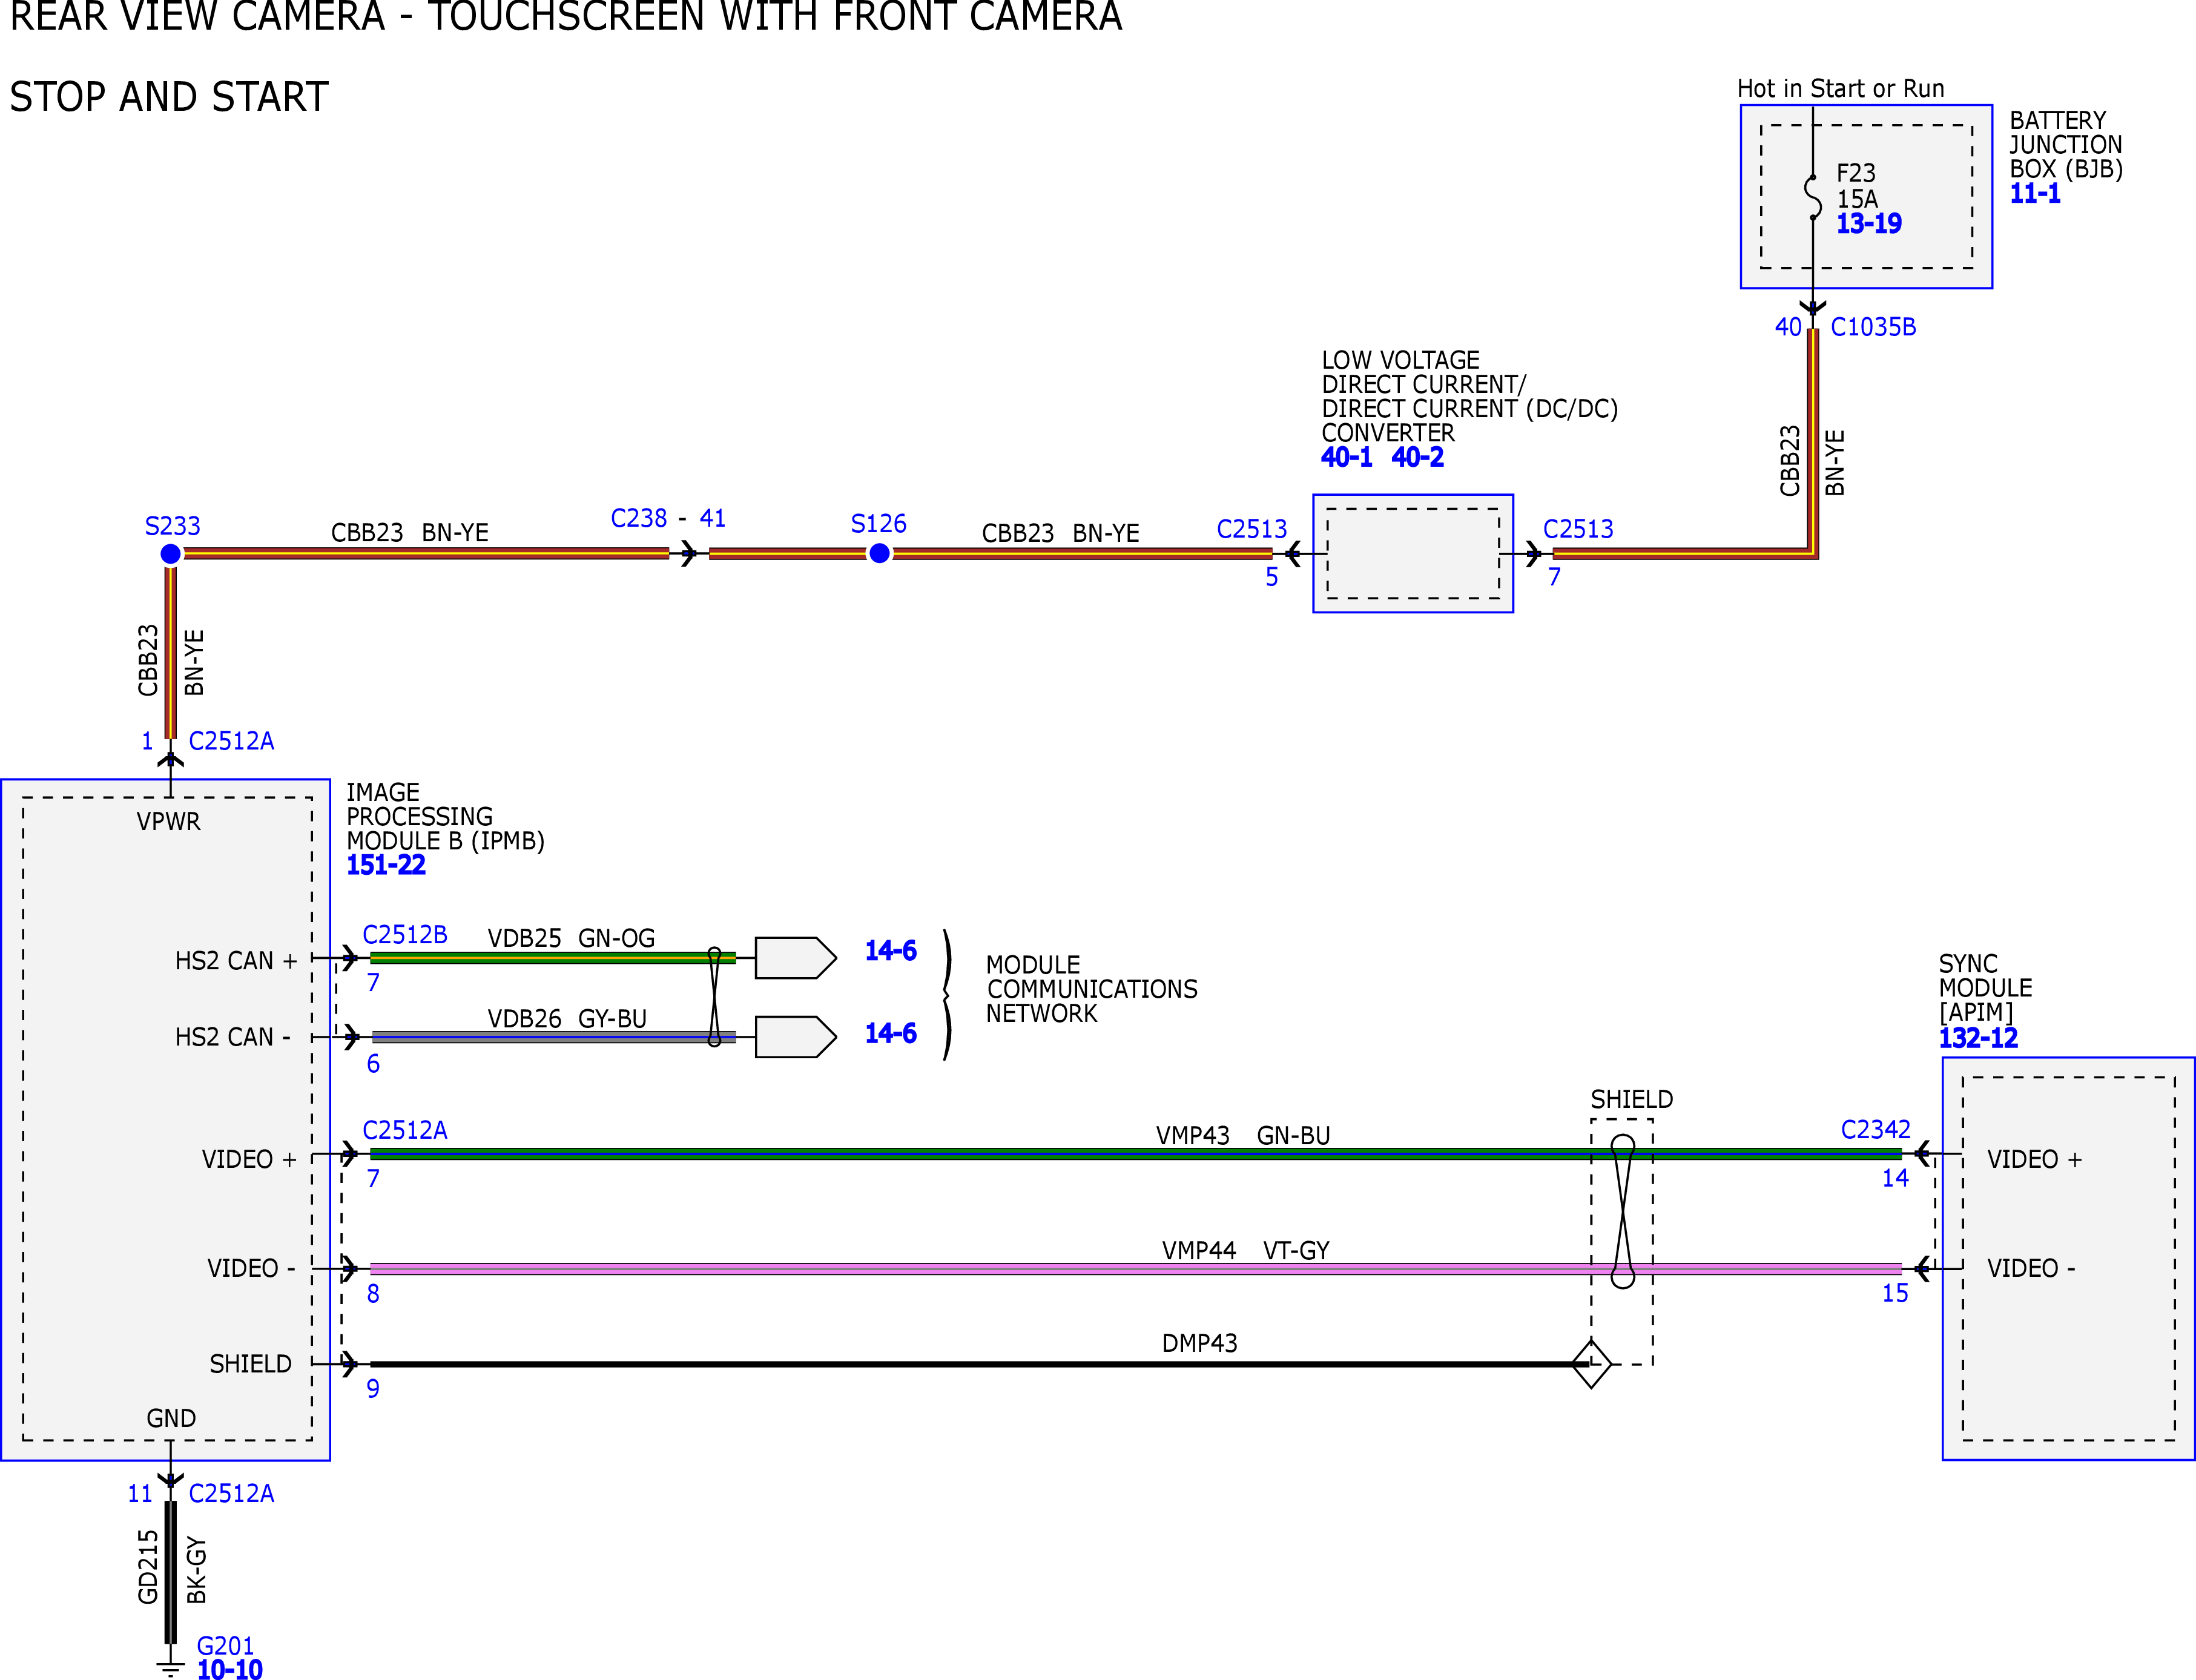Click the C1035B connector label
This screenshot has width=2196, height=1680.
point(1873,327)
